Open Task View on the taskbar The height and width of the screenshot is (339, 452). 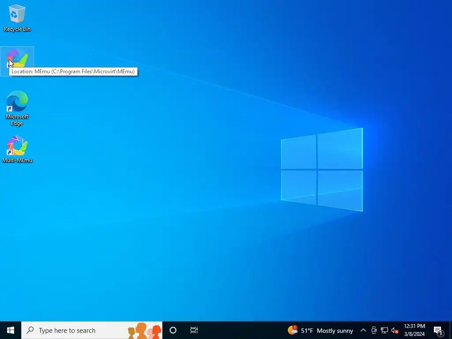coord(194,330)
